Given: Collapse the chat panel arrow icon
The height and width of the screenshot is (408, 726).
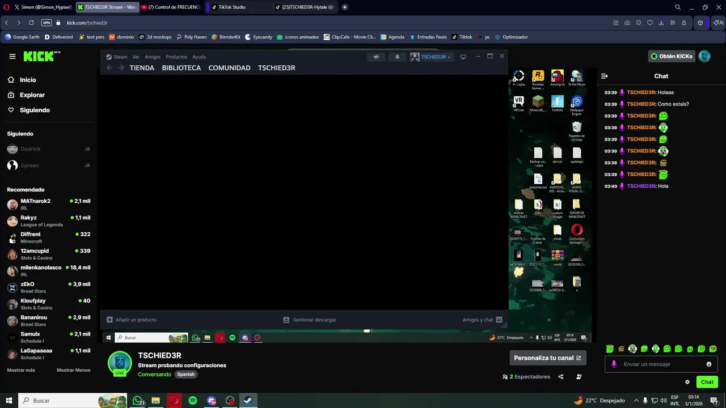Looking at the screenshot, I should click(605, 76).
